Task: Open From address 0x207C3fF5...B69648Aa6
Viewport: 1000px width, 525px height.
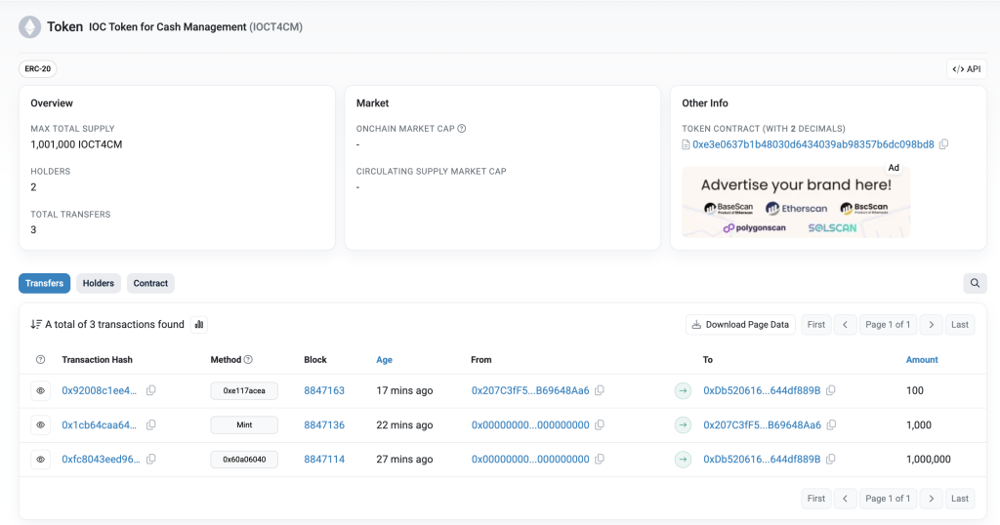Action: pyautogui.click(x=530, y=390)
